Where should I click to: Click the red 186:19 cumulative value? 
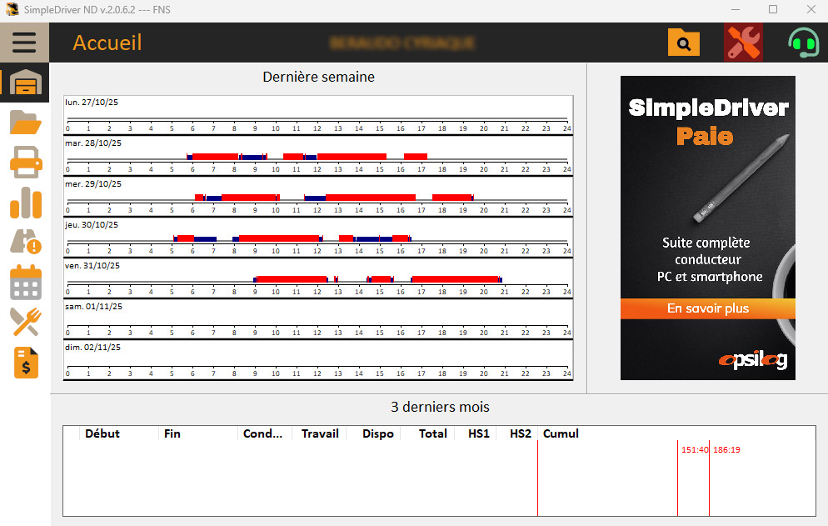(x=726, y=450)
